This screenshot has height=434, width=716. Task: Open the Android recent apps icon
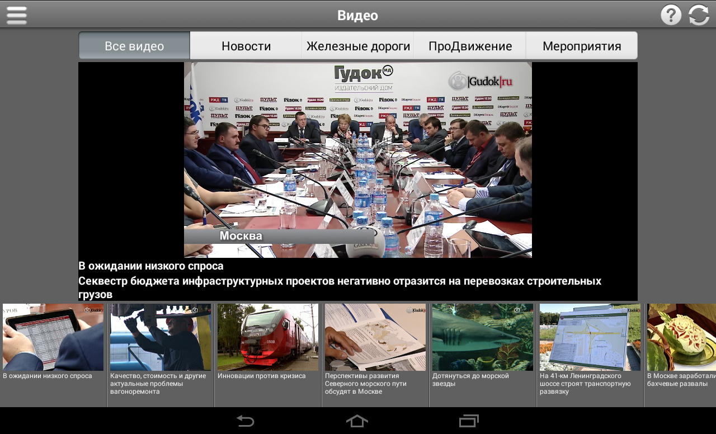(x=469, y=421)
